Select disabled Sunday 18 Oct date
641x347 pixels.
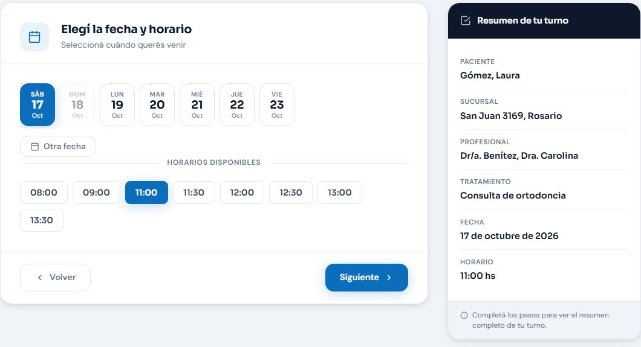click(77, 105)
